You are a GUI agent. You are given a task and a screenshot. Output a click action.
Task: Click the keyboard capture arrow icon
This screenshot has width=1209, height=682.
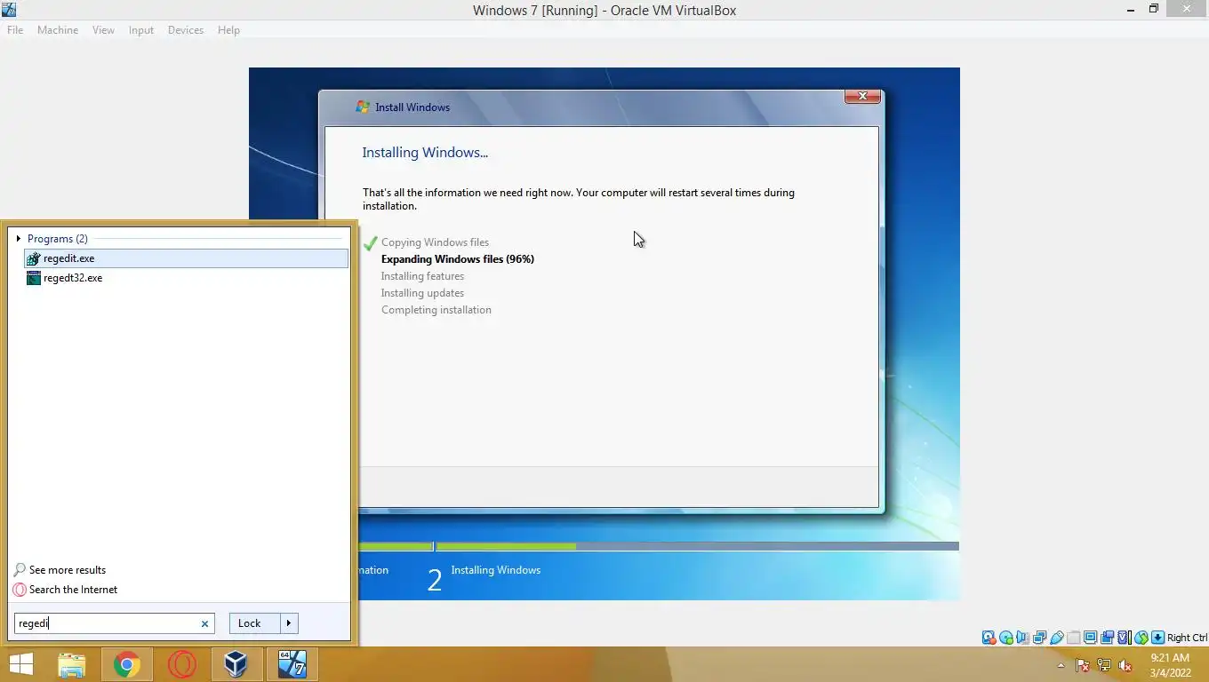1157,638
